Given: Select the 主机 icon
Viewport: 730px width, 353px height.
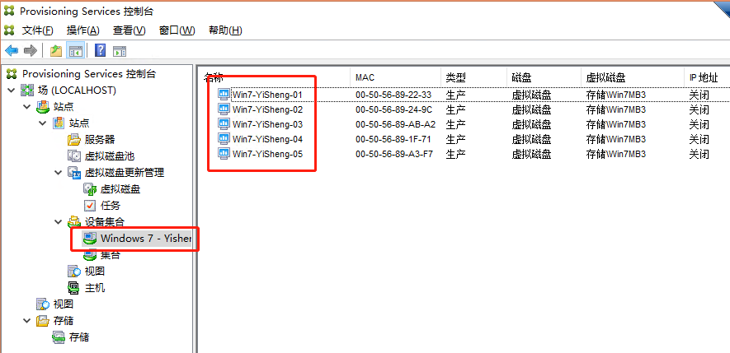Looking at the screenshot, I should [74, 287].
